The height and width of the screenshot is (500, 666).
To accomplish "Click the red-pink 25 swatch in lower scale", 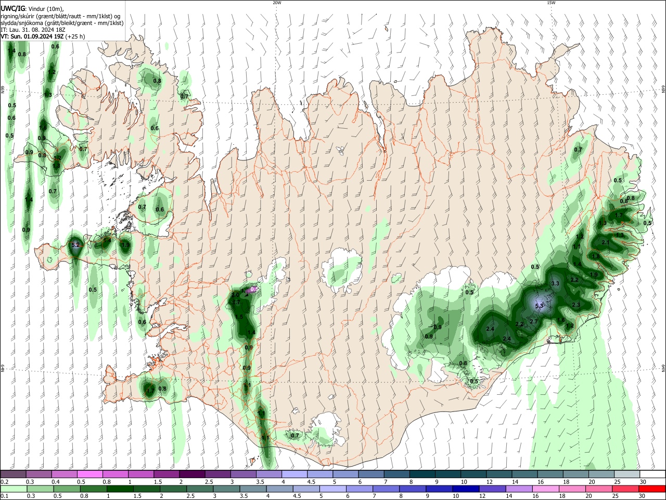I will (625, 489).
